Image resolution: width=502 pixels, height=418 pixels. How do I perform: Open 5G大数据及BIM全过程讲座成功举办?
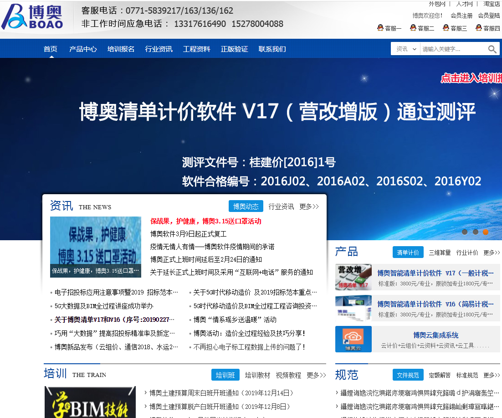[x=104, y=306]
